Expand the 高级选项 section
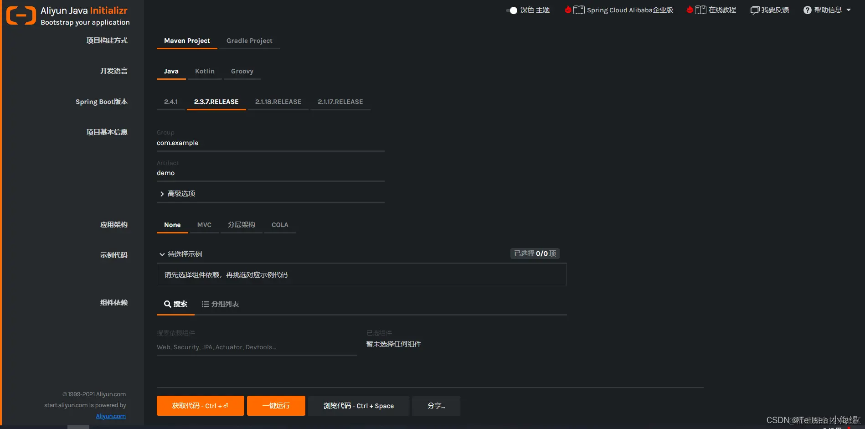Viewport: 865px width, 429px height. (271, 194)
